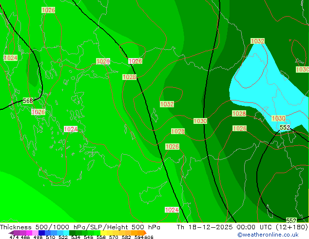Click the 1026 label in the top-left oval isobar

48,10
